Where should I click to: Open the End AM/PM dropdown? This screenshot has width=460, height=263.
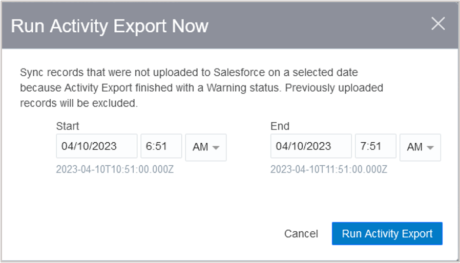[420, 147]
